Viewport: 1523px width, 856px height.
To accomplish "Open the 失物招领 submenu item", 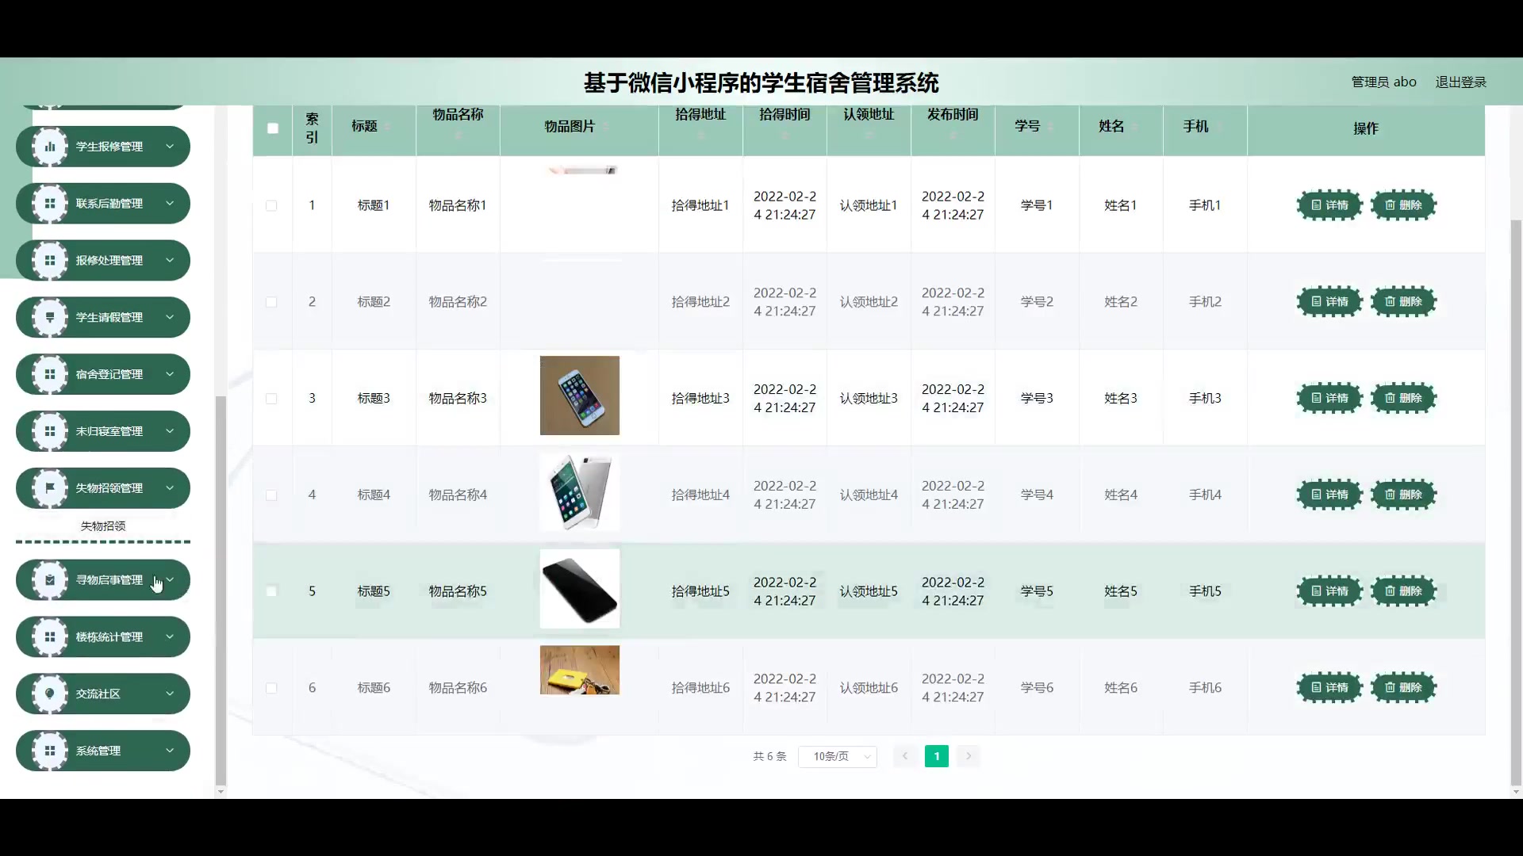I will (x=103, y=526).
